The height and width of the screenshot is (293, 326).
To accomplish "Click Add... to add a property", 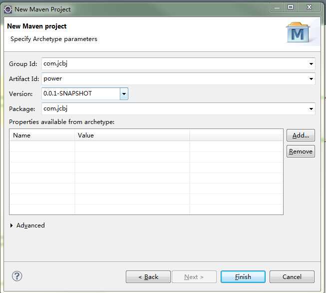I will click(301, 135).
